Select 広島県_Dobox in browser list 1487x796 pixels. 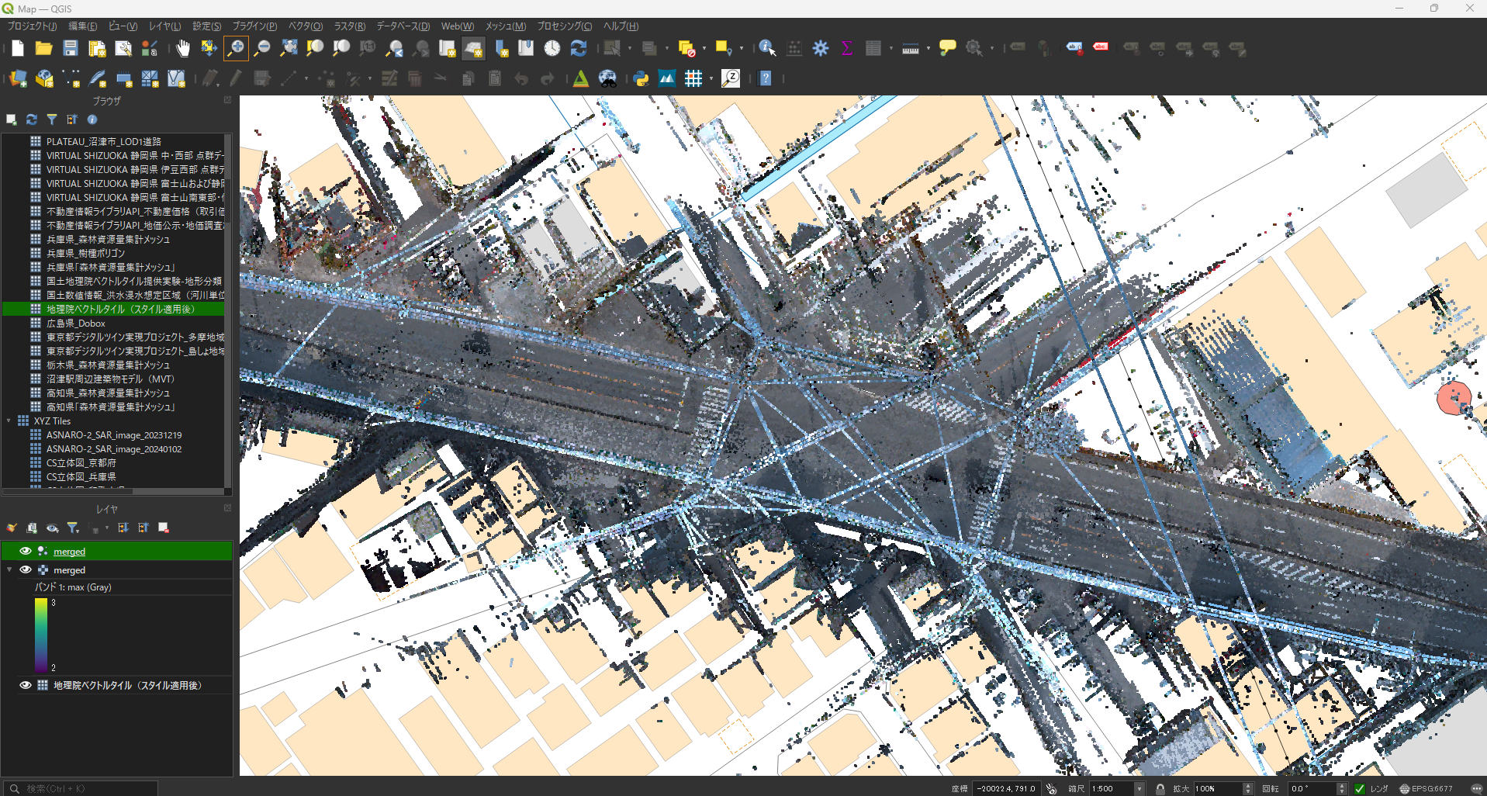click(75, 324)
